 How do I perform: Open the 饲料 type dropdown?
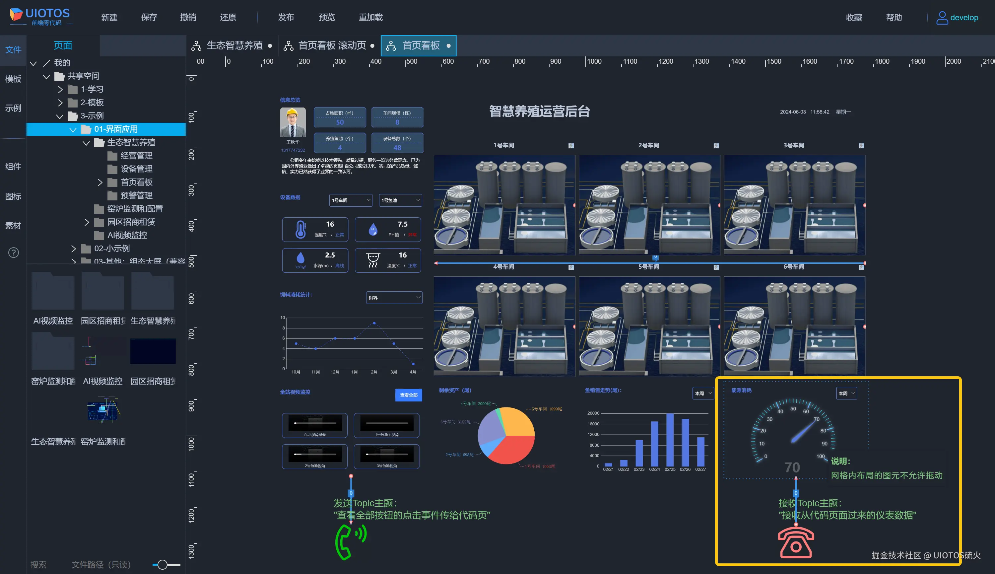(394, 298)
